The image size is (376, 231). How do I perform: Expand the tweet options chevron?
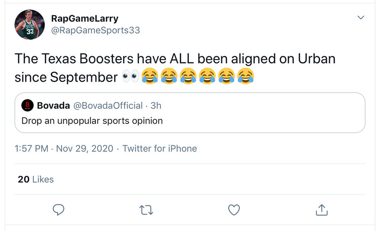click(361, 18)
